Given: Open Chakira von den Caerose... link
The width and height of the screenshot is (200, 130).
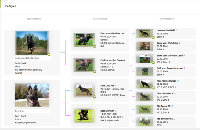Looking at the screenshot, I should tap(113, 60).
